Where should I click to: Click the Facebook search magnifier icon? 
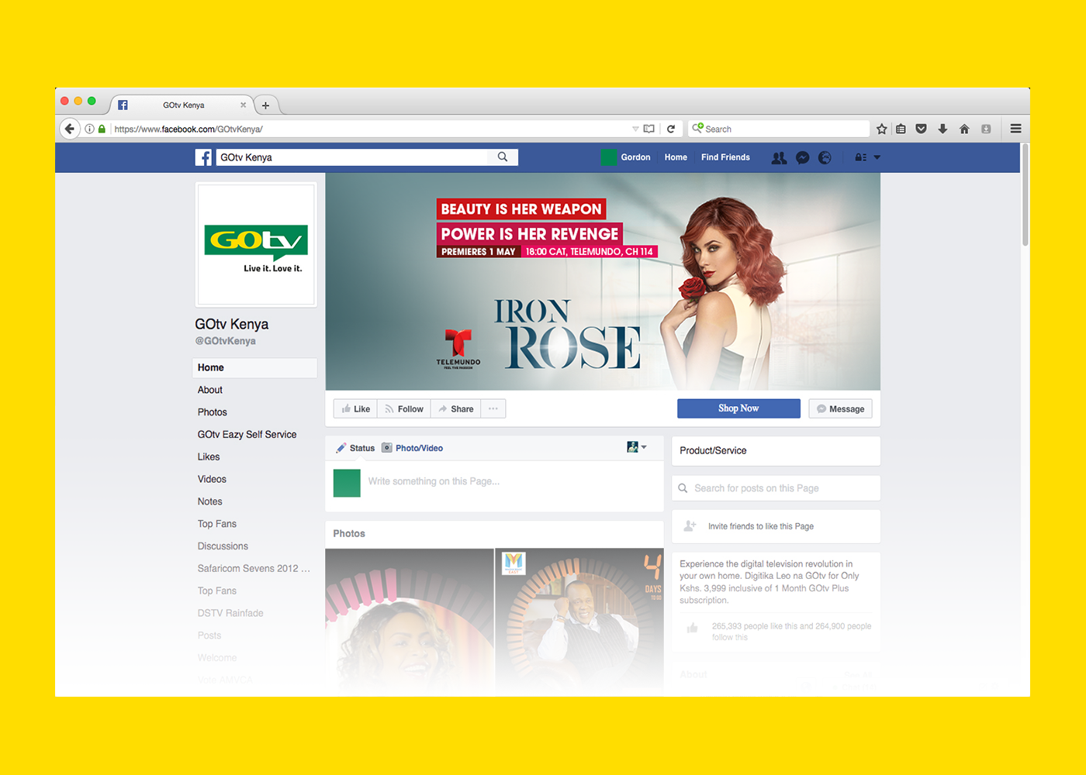tap(503, 157)
